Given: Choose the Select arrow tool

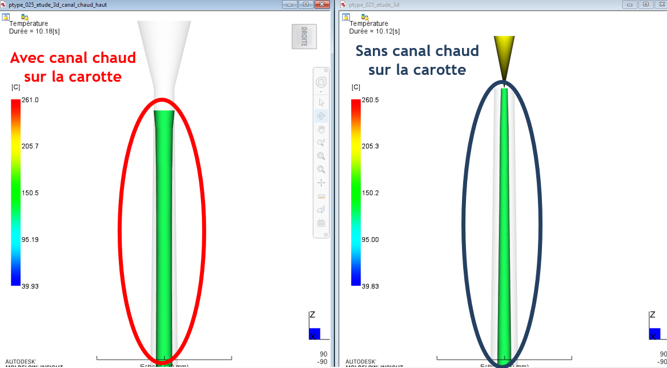Looking at the screenshot, I should click(x=321, y=103).
